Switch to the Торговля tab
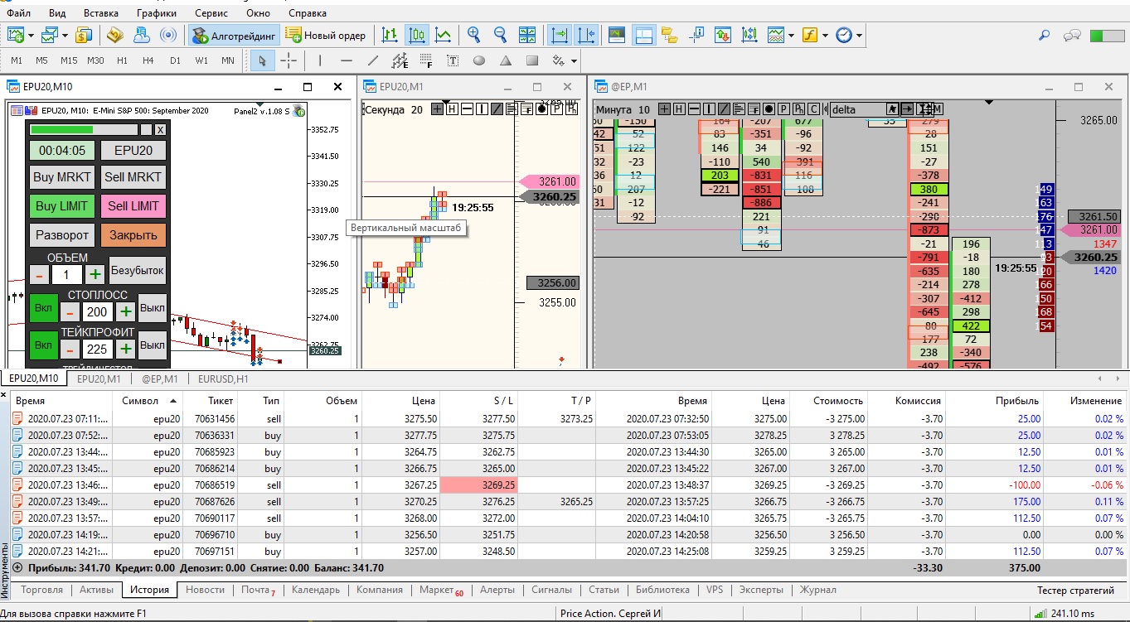This screenshot has height=622, width=1130. point(41,590)
